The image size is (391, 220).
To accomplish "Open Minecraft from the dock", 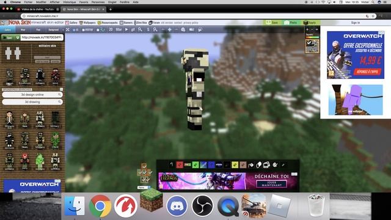I will 152,200.
